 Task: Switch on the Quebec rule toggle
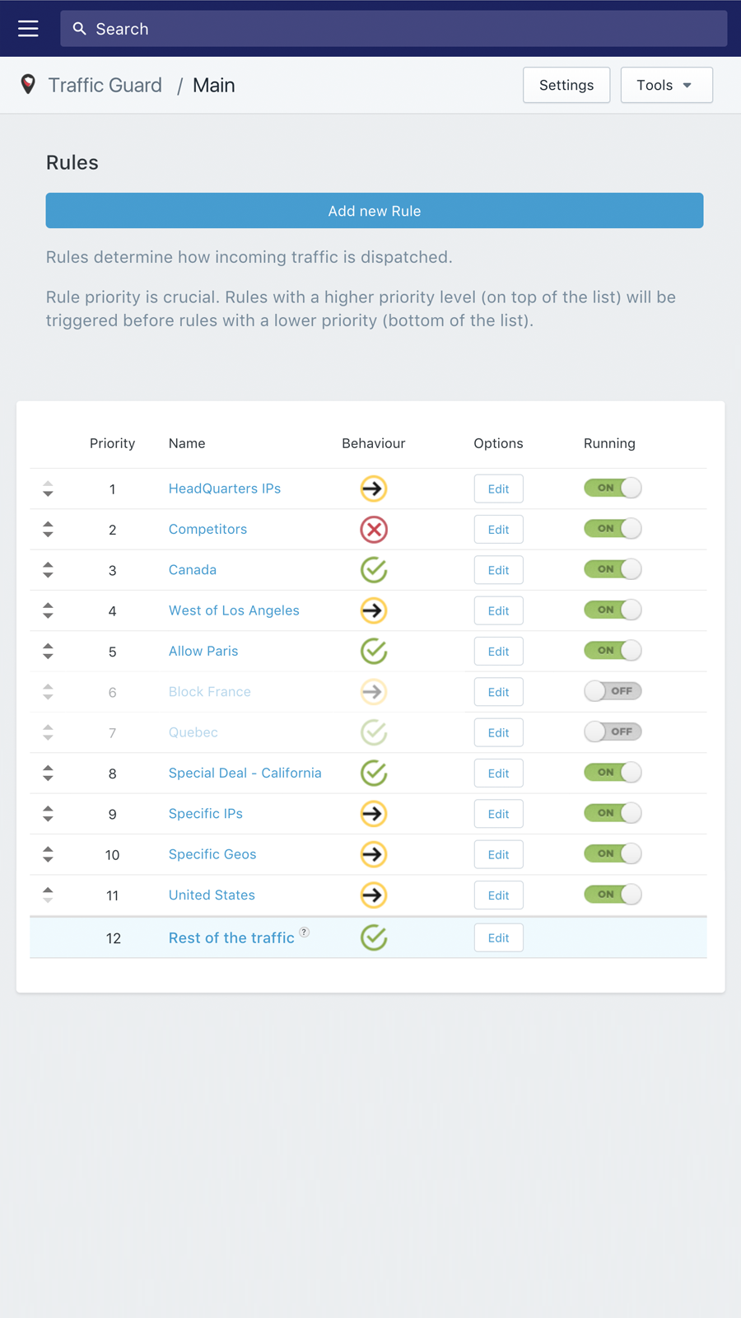click(613, 731)
